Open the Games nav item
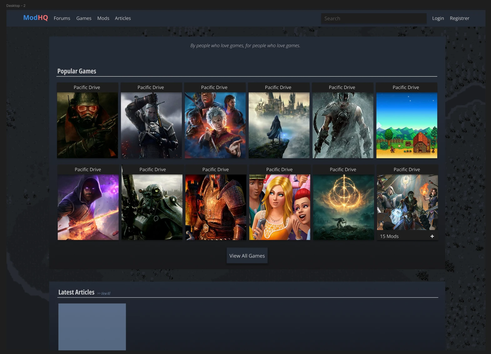The height and width of the screenshot is (354, 491). tap(84, 18)
